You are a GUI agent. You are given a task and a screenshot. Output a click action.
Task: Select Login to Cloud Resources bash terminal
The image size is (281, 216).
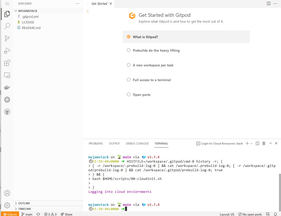[219, 143]
